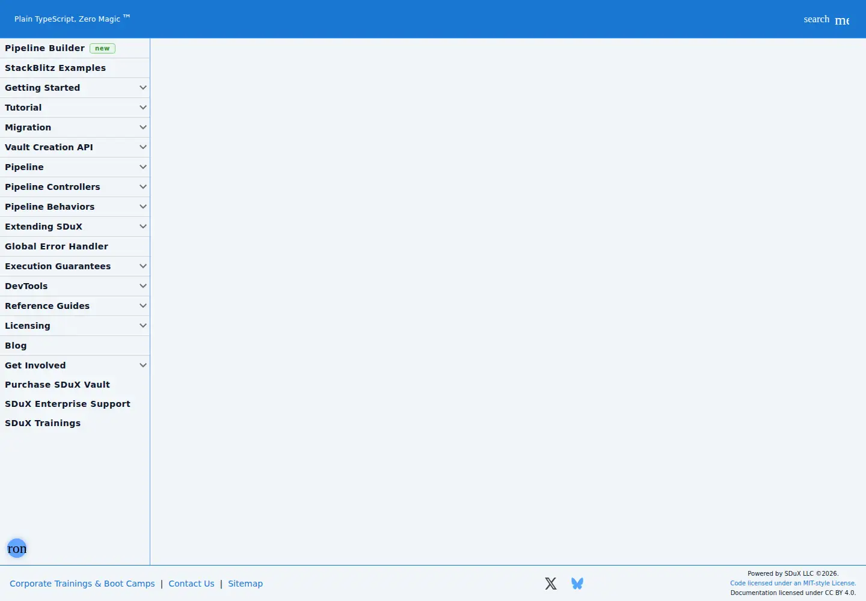
Task: Go to Global Error Handler
Action: [x=75, y=246]
